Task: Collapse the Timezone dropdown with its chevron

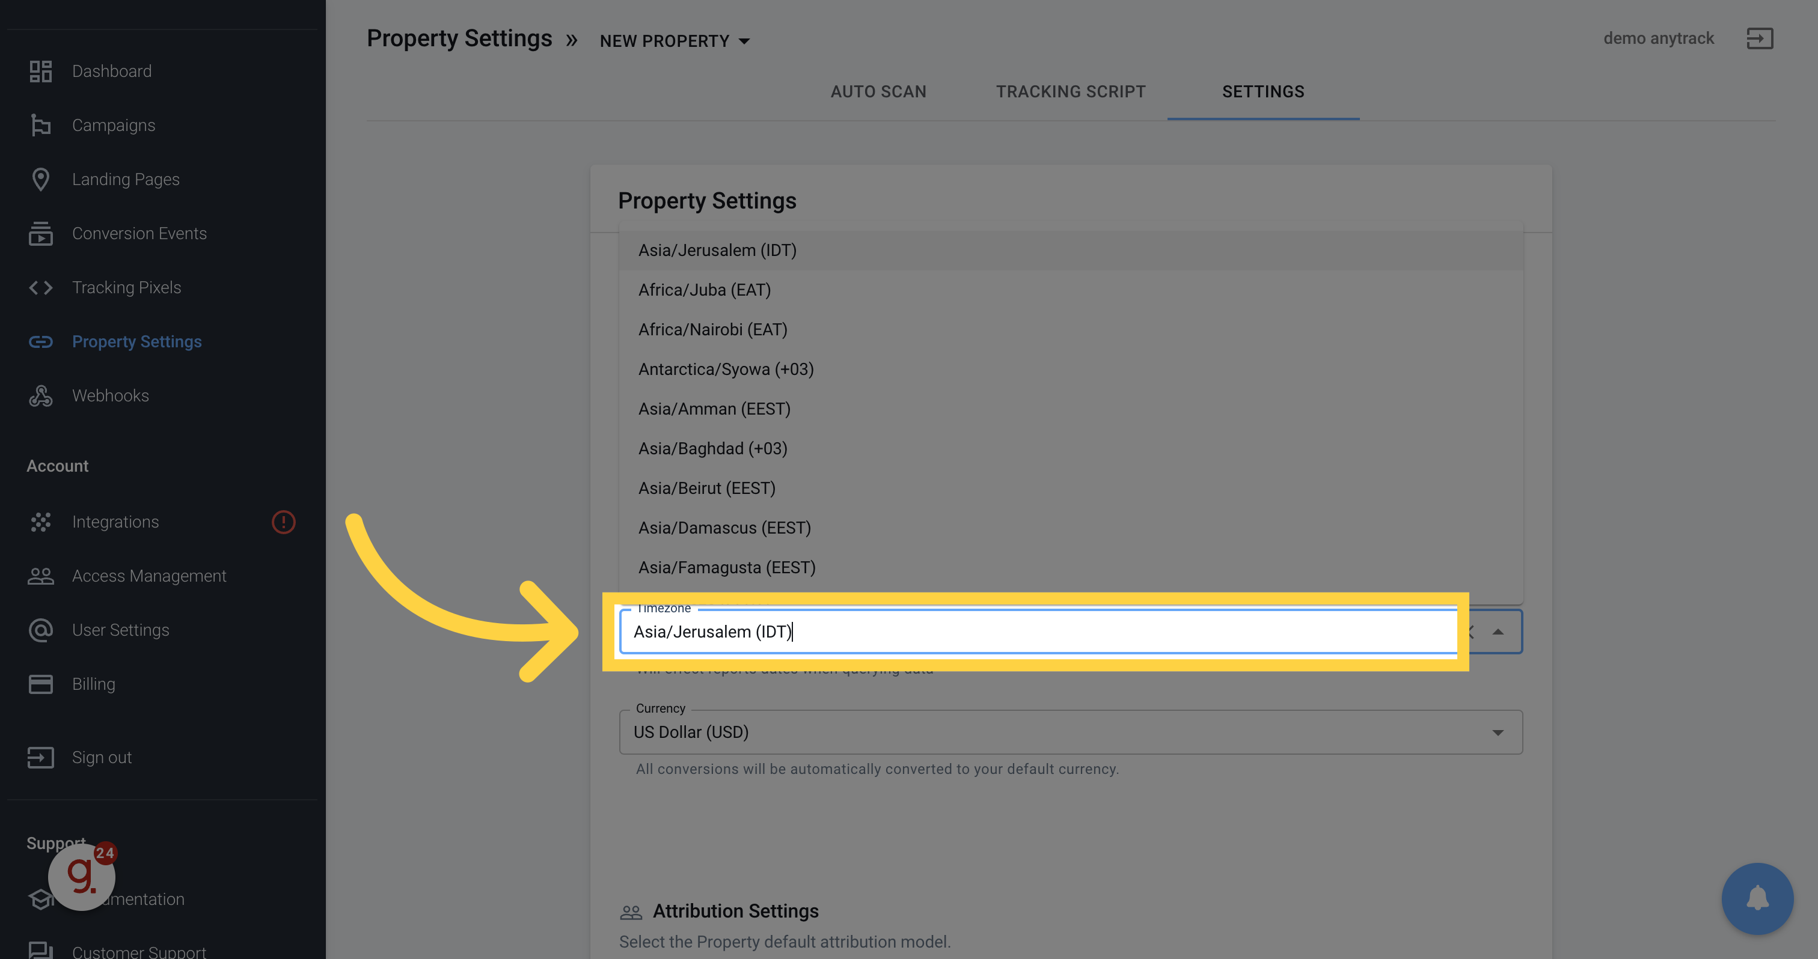Action: tap(1498, 631)
